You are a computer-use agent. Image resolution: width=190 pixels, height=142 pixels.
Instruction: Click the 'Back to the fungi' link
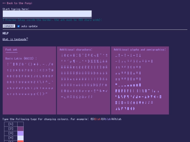pos(17,3)
